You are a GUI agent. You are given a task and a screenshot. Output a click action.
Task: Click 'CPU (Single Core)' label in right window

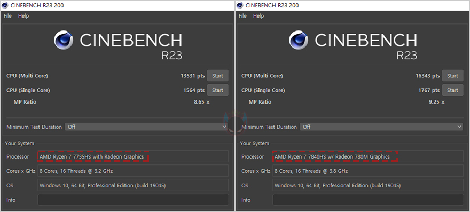[263, 90]
